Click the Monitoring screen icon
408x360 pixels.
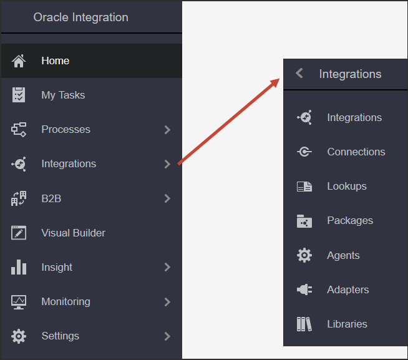(19, 302)
